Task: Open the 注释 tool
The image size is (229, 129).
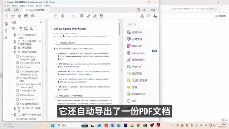Action: click(x=132, y=87)
